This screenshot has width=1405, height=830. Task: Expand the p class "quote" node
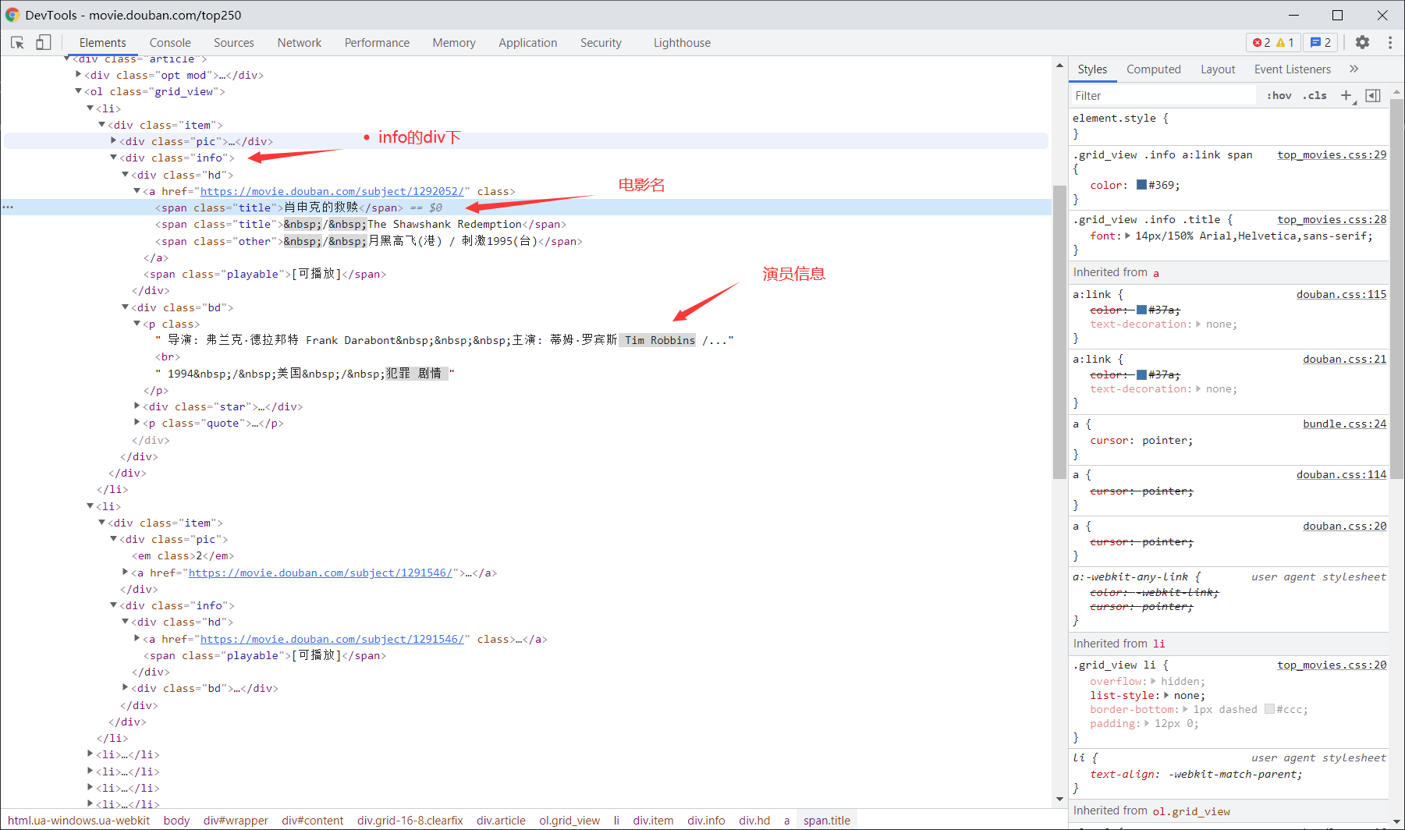(x=137, y=423)
